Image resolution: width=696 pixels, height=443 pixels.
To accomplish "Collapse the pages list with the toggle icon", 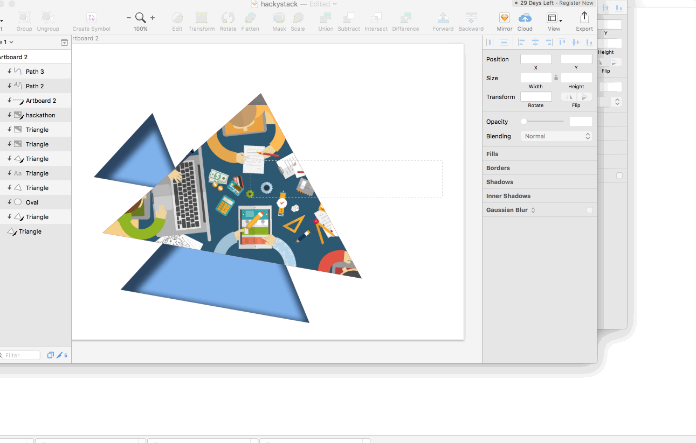I will pos(65,43).
